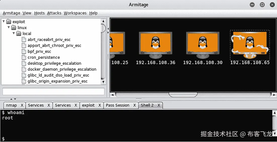This screenshot has height=142, width=277.
Task: Maximize the Armitage window
Action: tap(262, 5)
